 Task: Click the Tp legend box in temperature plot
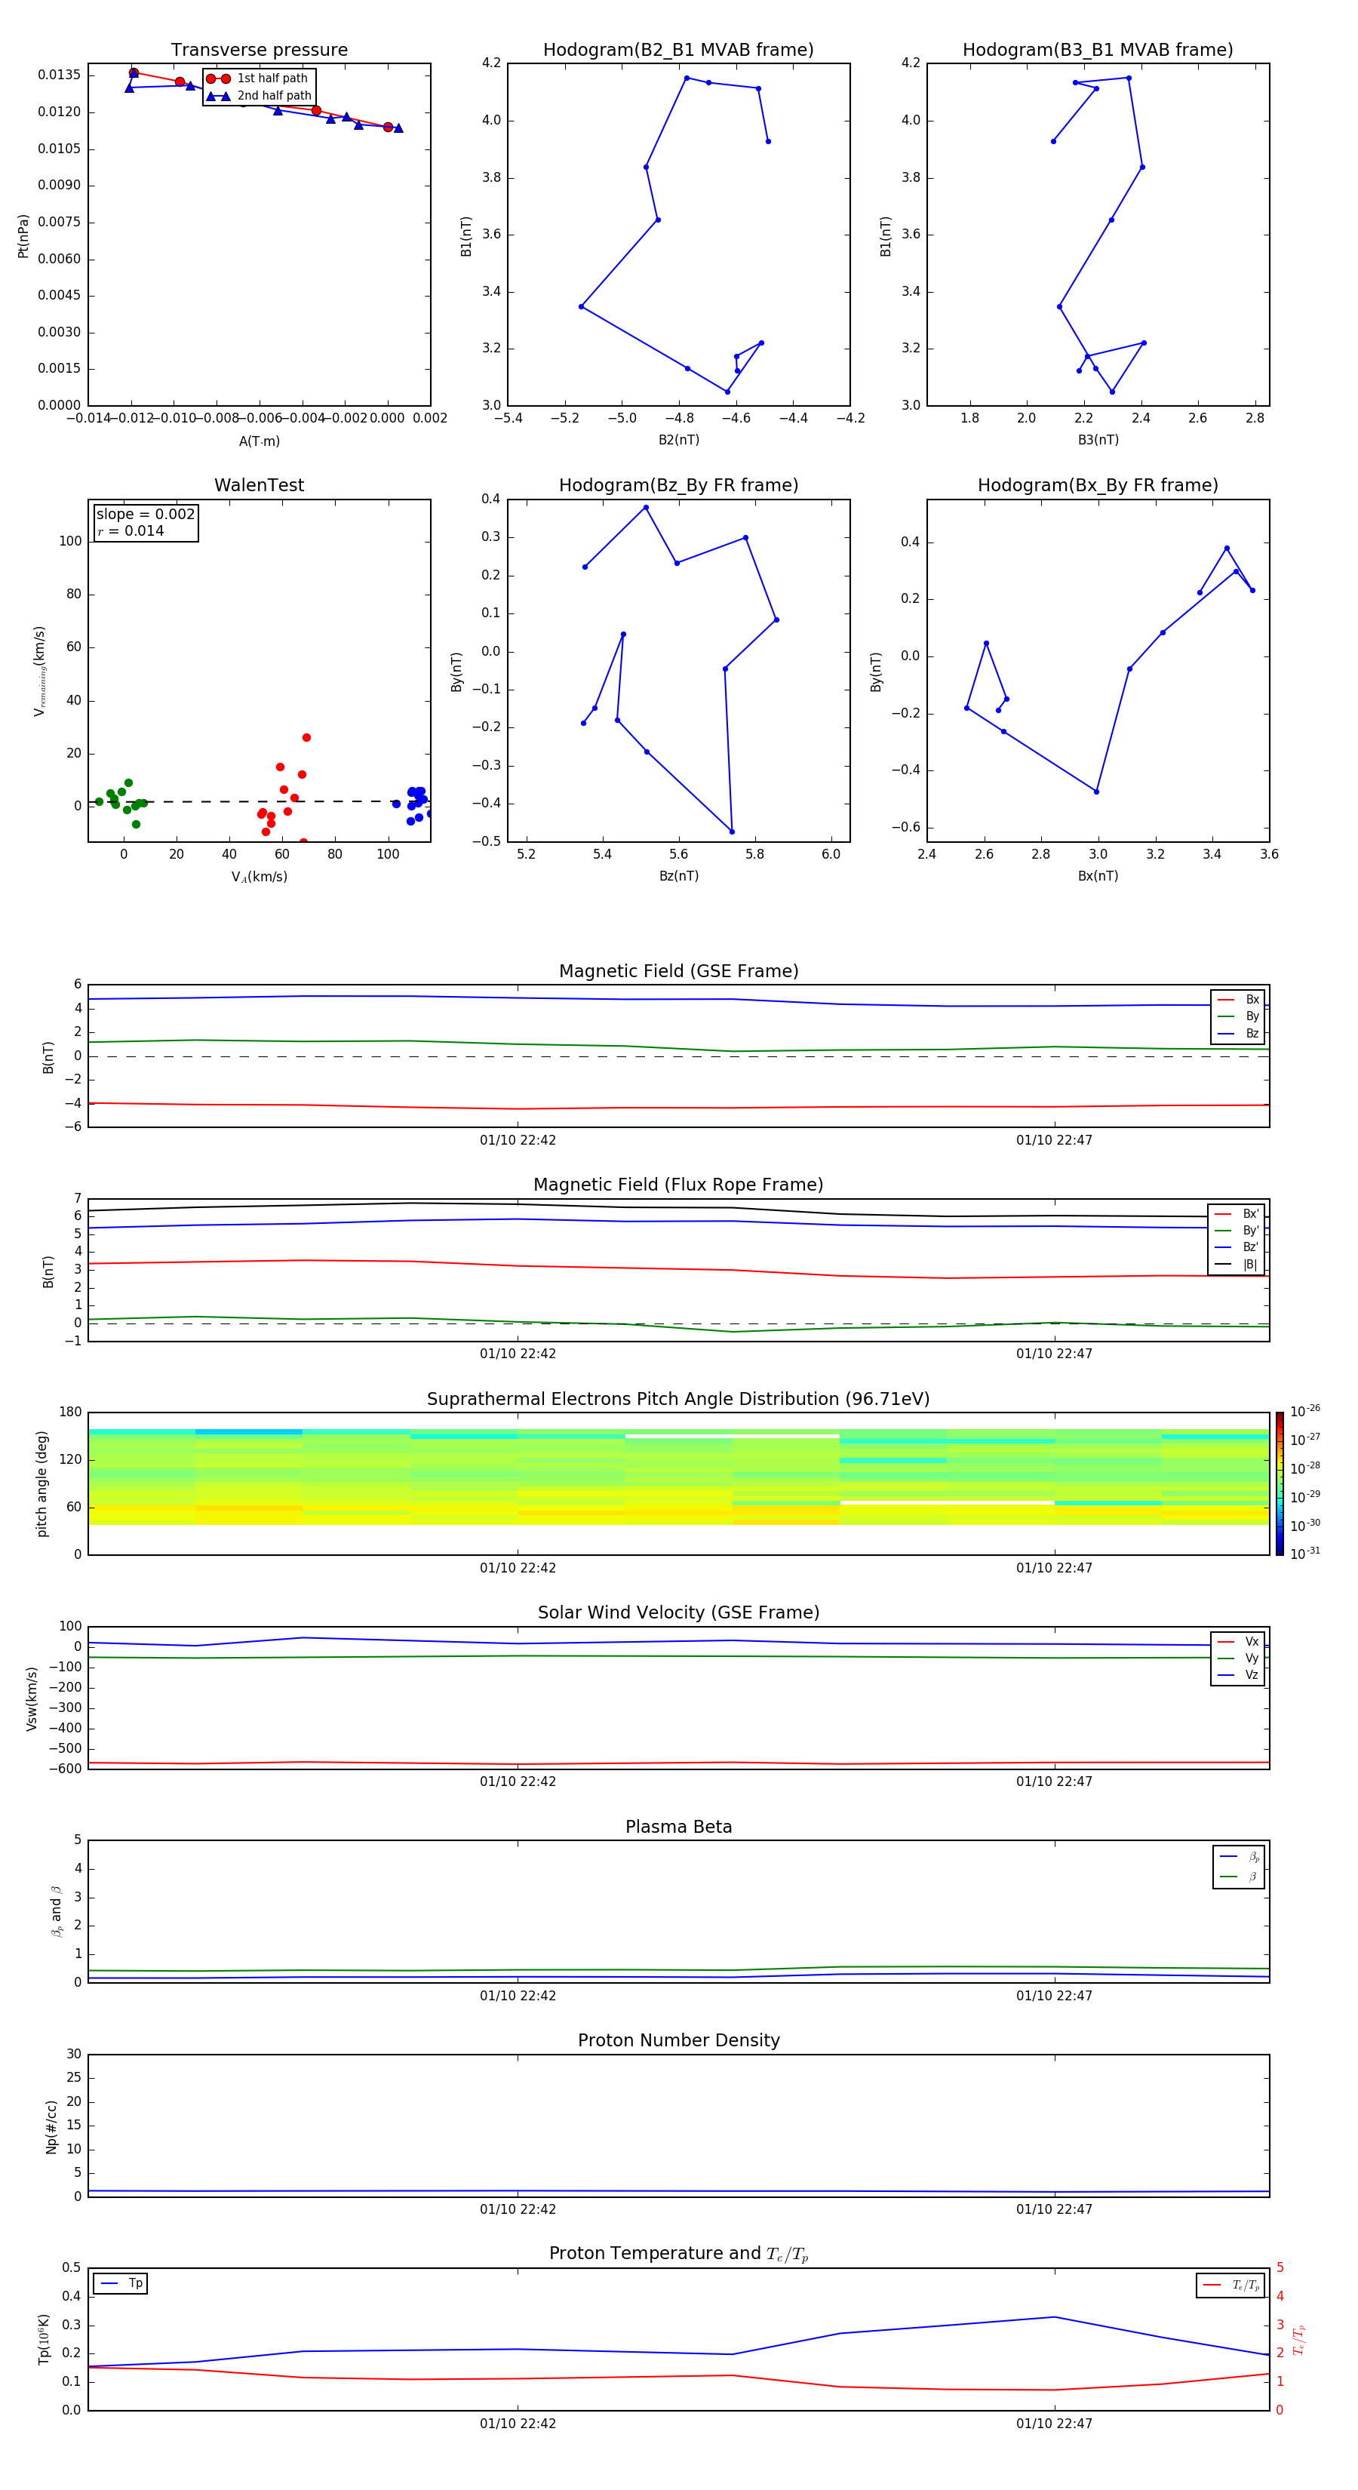pyautogui.click(x=121, y=2283)
